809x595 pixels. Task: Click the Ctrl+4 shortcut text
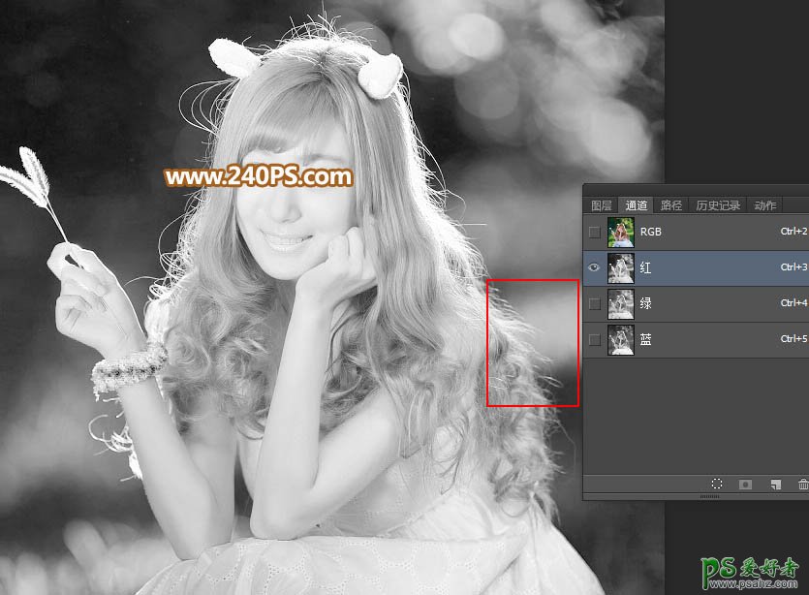[794, 302]
